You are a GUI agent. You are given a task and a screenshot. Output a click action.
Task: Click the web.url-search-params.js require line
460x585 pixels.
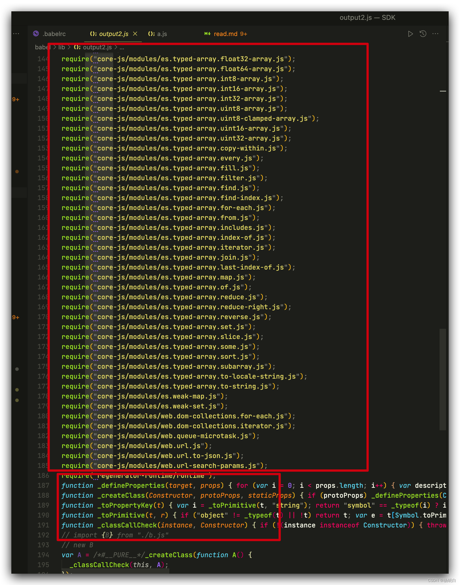point(164,466)
